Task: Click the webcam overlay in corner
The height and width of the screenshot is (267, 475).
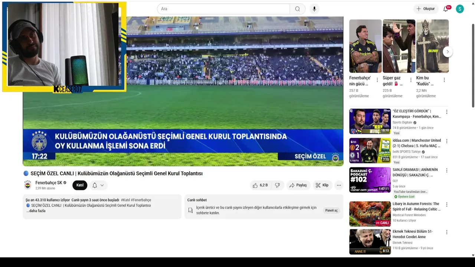Action: [x=64, y=47]
